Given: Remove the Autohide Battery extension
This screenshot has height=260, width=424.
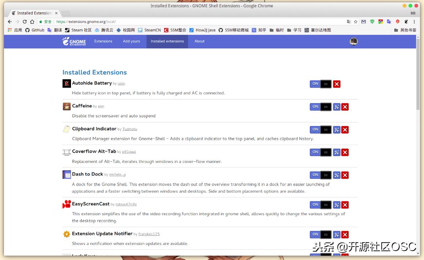Looking at the screenshot, I should [x=337, y=84].
